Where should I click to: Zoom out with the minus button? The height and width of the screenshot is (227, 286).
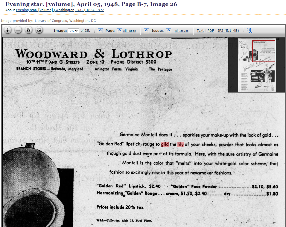click(x=18, y=30)
